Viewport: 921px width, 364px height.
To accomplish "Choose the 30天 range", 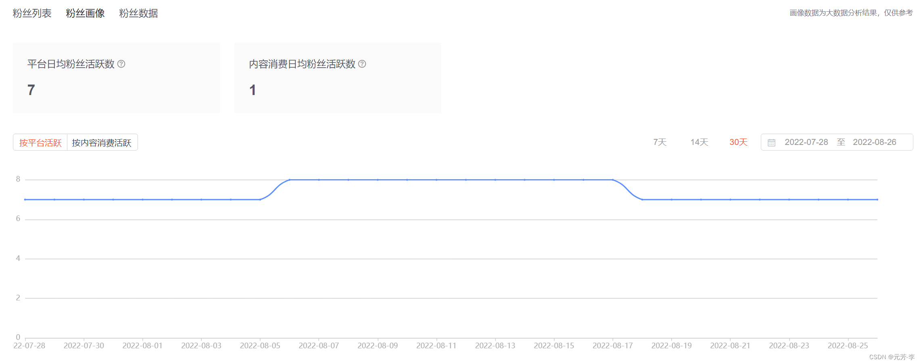I will (738, 142).
